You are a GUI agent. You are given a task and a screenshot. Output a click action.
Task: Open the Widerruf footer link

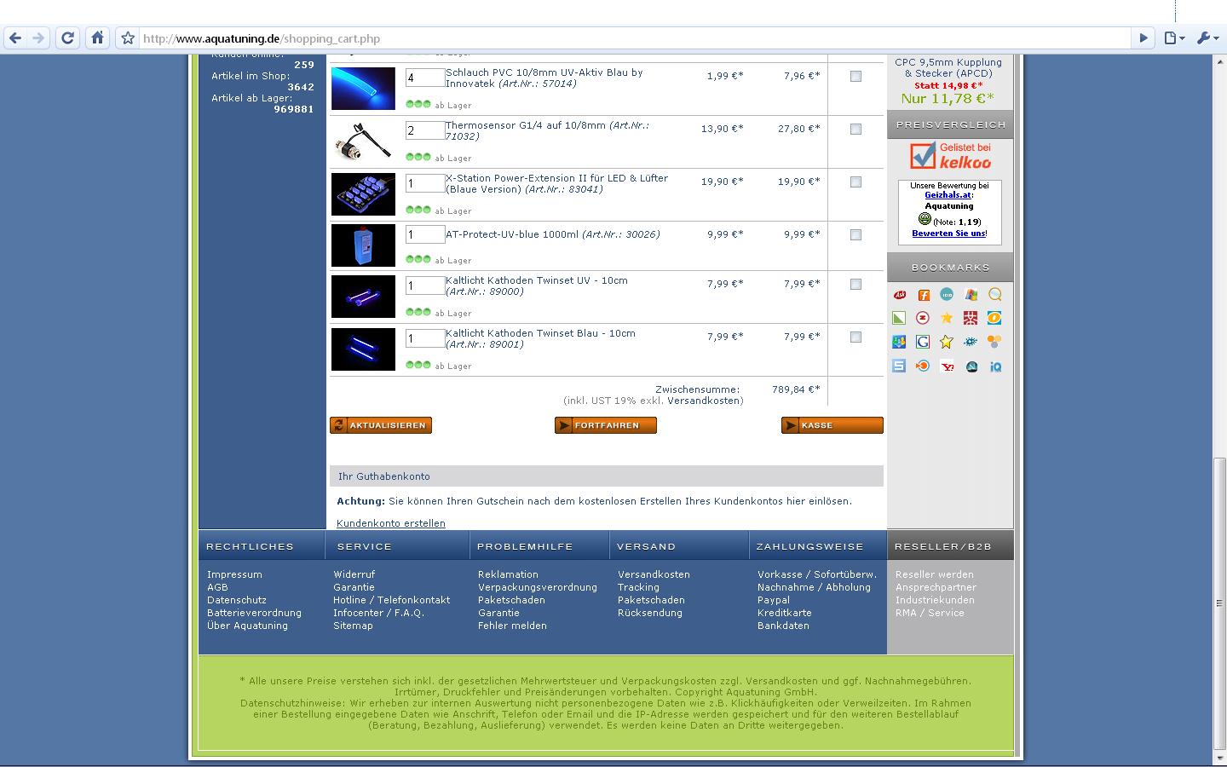pyautogui.click(x=354, y=574)
